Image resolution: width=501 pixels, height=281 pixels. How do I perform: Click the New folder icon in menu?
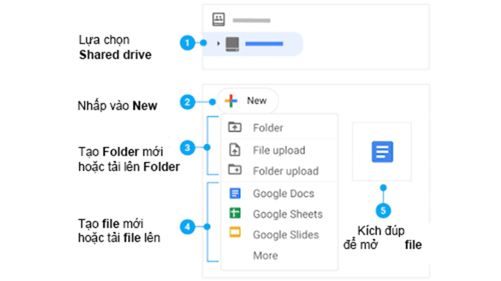point(234,127)
